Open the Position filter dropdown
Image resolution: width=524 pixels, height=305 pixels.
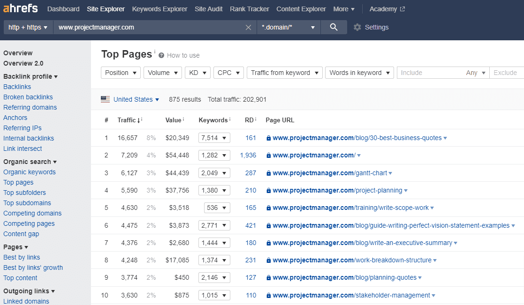pos(121,73)
